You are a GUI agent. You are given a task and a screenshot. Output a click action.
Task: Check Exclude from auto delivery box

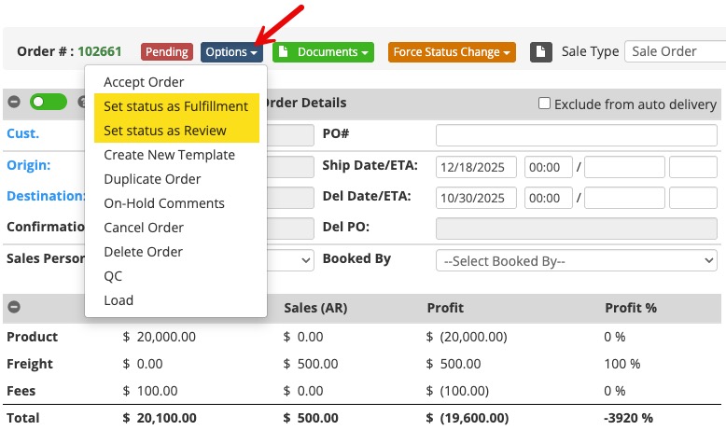point(544,104)
